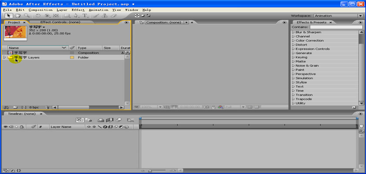Toggle the Video eye column switch in Timeline

5,127
